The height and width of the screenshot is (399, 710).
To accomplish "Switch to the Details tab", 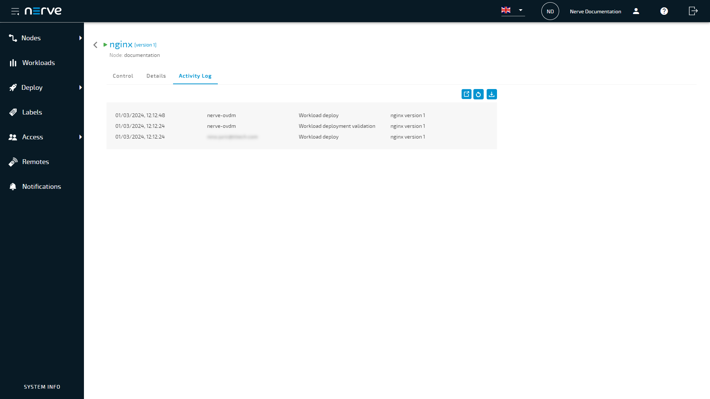I will (x=156, y=75).
